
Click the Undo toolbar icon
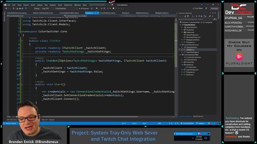pyautogui.click(x=26, y=8)
